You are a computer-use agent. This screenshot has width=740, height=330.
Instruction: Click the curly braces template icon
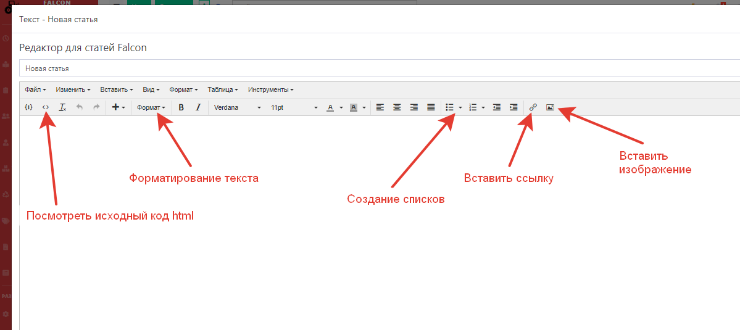[28, 107]
